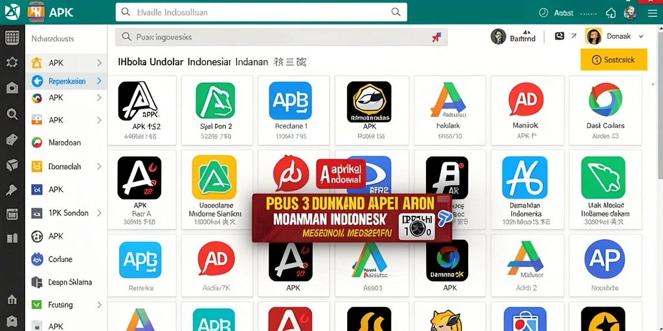
Task: Open the Uaoedame yellow-green app icon
Action: 214,177
